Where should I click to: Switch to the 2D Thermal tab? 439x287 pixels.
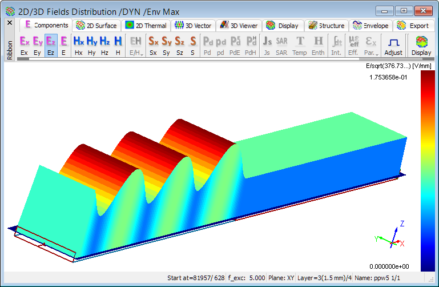click(x=146, y=25)
